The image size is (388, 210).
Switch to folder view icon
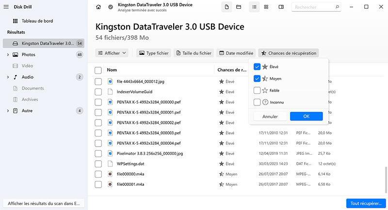[x=239, y=7]
